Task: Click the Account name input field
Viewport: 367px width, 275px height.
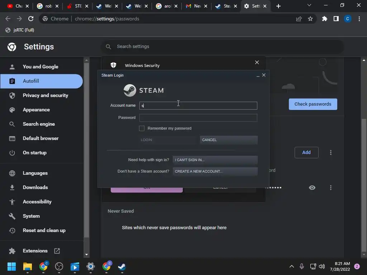Action: pos(198,106)
